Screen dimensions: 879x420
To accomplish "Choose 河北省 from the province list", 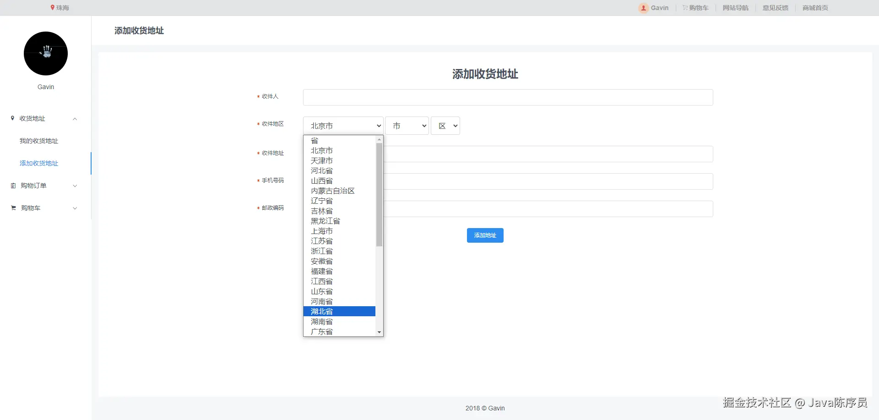I will pos(339,170).
